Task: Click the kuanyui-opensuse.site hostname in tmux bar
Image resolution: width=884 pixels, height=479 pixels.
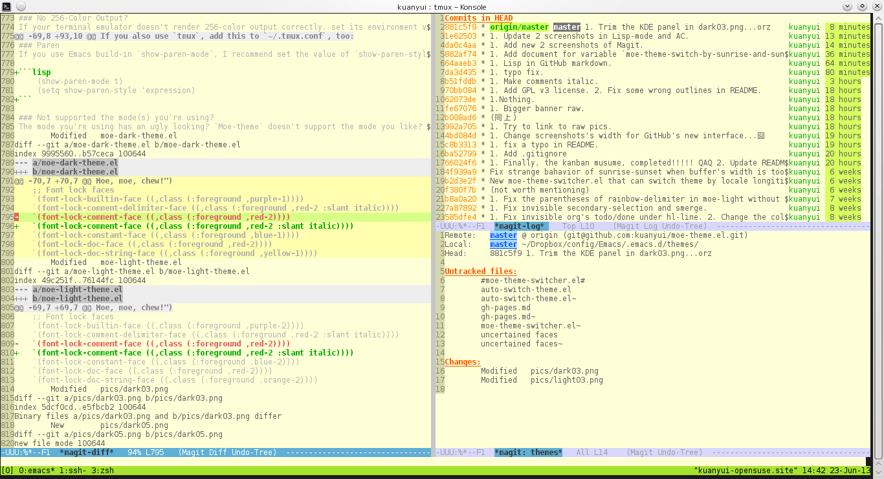Action: pos(744,471)
